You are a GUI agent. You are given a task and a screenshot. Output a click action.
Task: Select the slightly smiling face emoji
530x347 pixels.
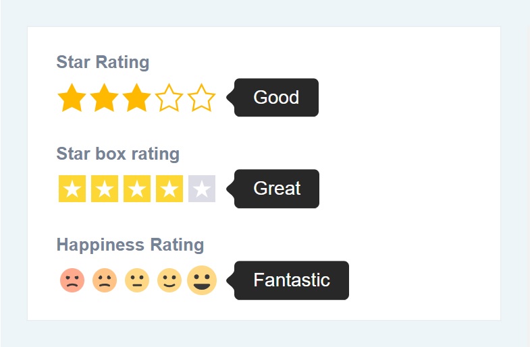coord(169,280)
